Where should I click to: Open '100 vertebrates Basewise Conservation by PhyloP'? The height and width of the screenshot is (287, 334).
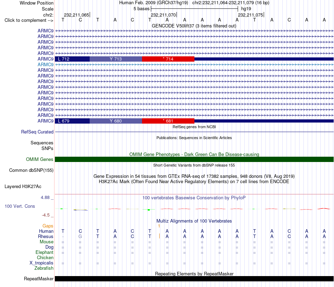coord(194,198)
